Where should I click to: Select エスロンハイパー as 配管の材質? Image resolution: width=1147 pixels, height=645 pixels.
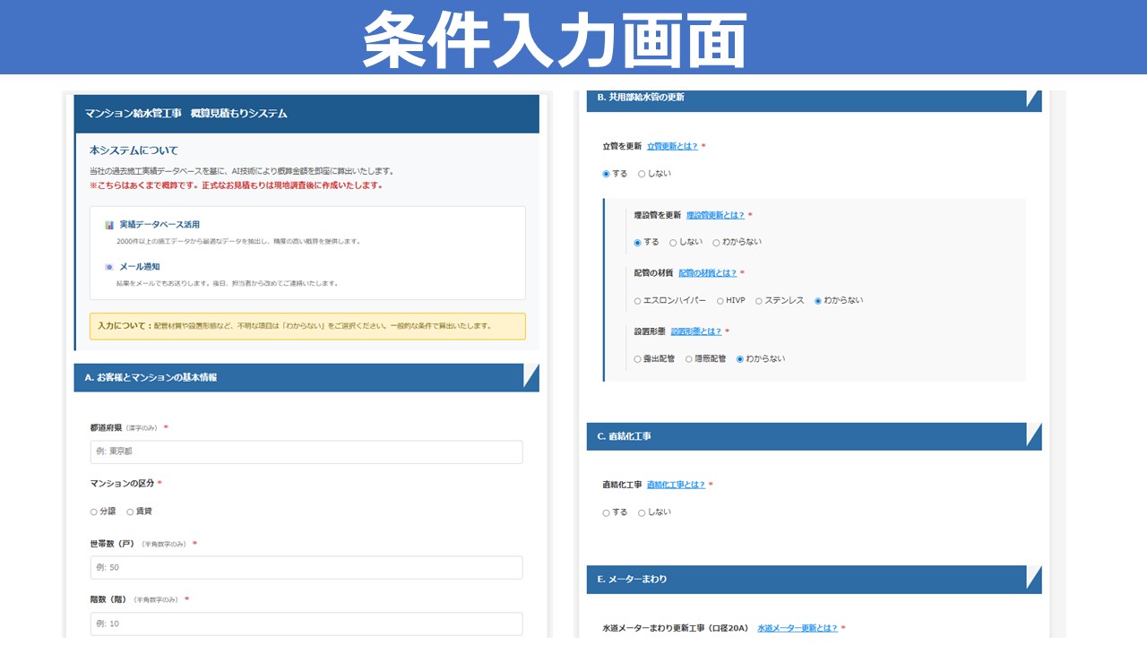point(638,301)
